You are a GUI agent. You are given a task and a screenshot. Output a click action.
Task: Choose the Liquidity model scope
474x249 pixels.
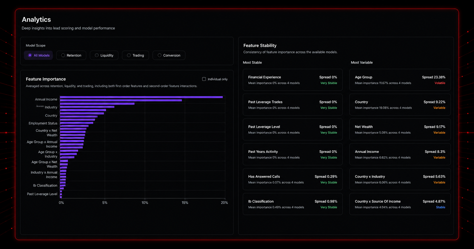point(104,55)
